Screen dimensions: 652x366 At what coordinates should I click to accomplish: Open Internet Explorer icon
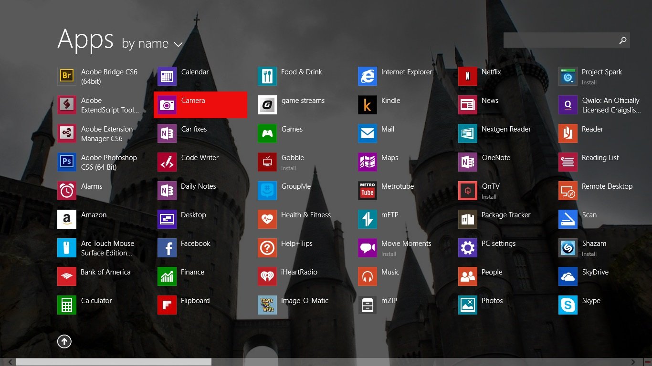(x=368, y=76)
